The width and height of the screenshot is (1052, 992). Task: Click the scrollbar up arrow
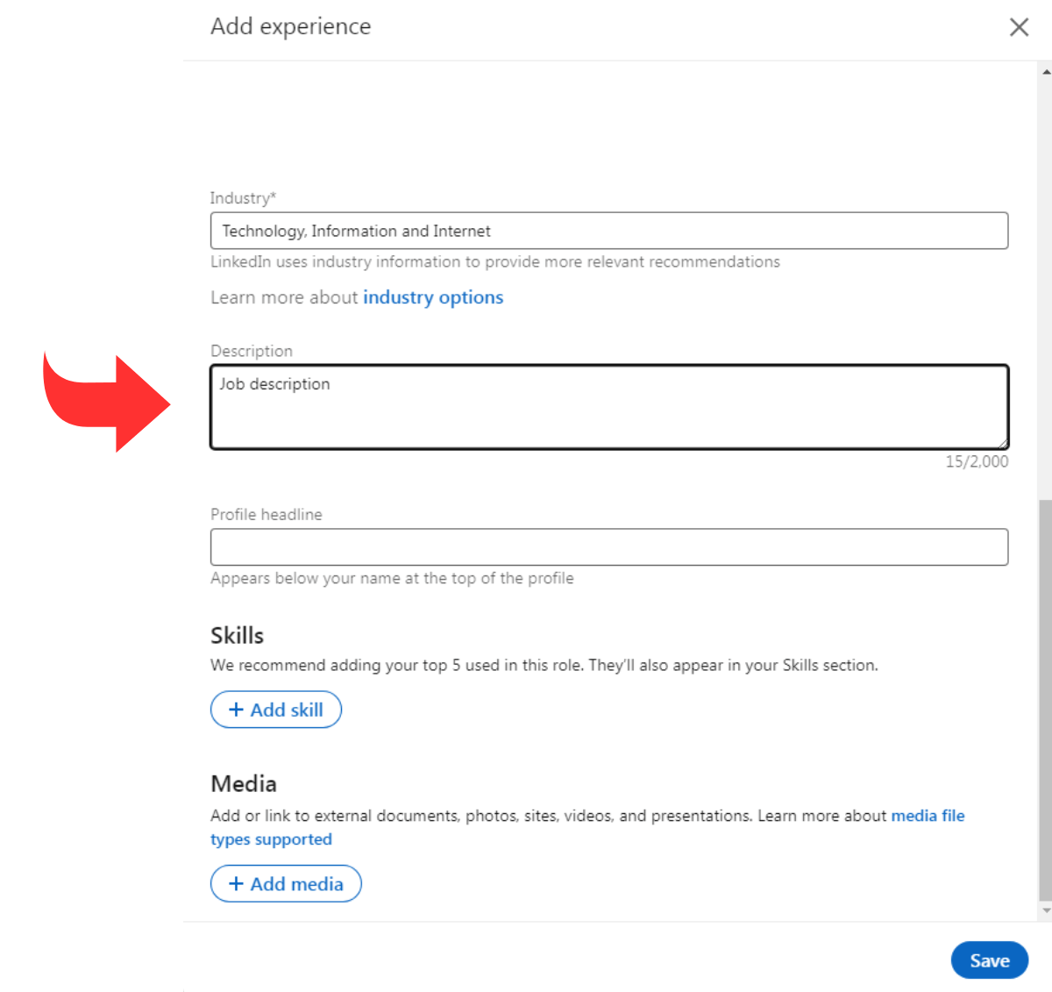click(x=1046, y=71)
